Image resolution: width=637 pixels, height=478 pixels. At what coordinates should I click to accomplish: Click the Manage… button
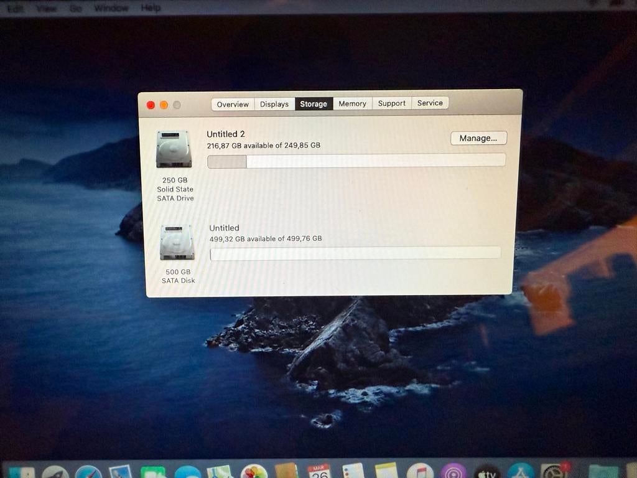[478, 138]
